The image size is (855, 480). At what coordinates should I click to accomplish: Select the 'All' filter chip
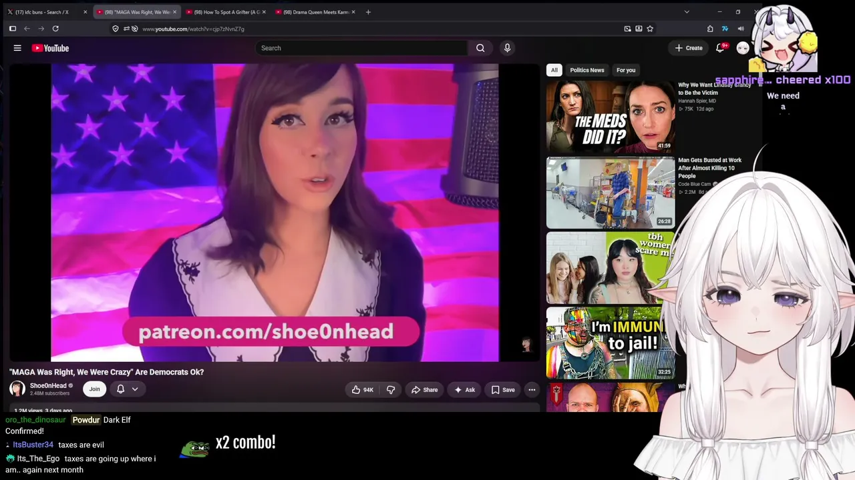554,70
